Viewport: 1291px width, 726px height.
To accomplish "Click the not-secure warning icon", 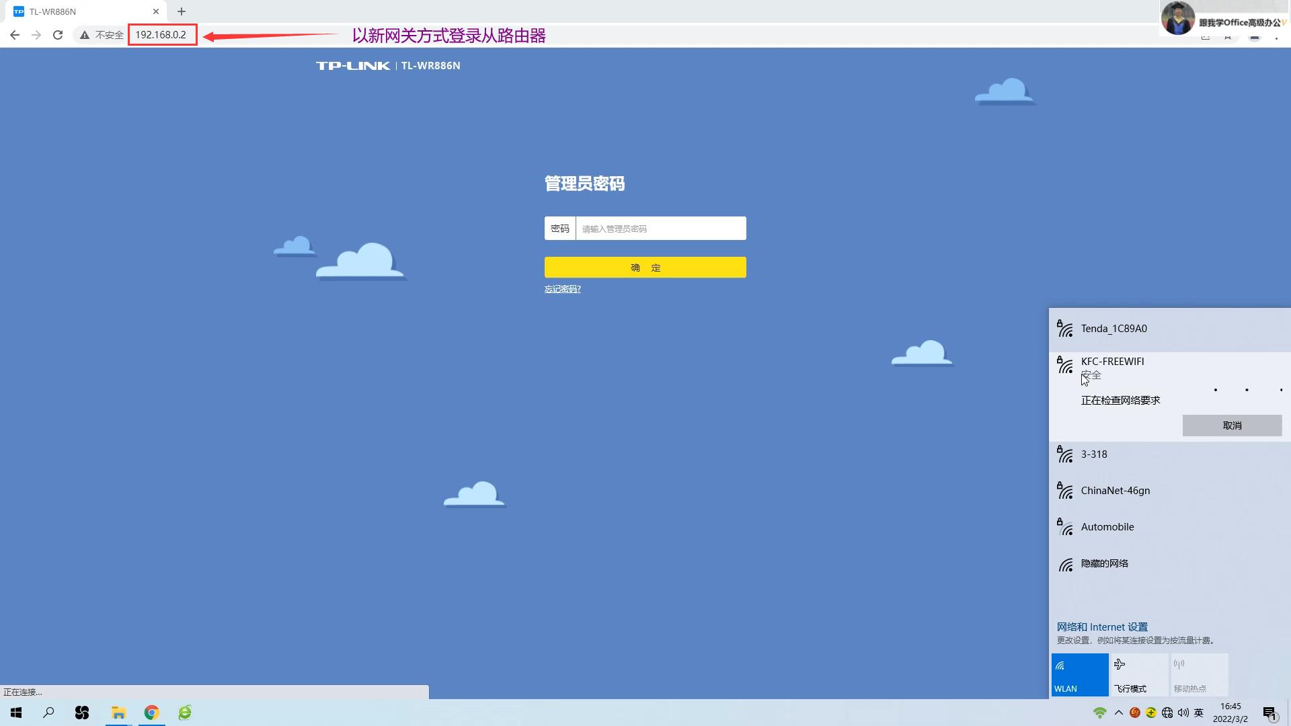I will click(x=85, y=35).
